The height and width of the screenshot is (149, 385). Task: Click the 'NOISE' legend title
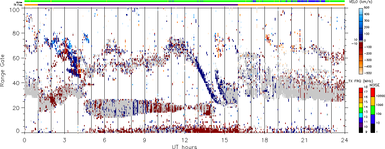(x=375, y=85)
